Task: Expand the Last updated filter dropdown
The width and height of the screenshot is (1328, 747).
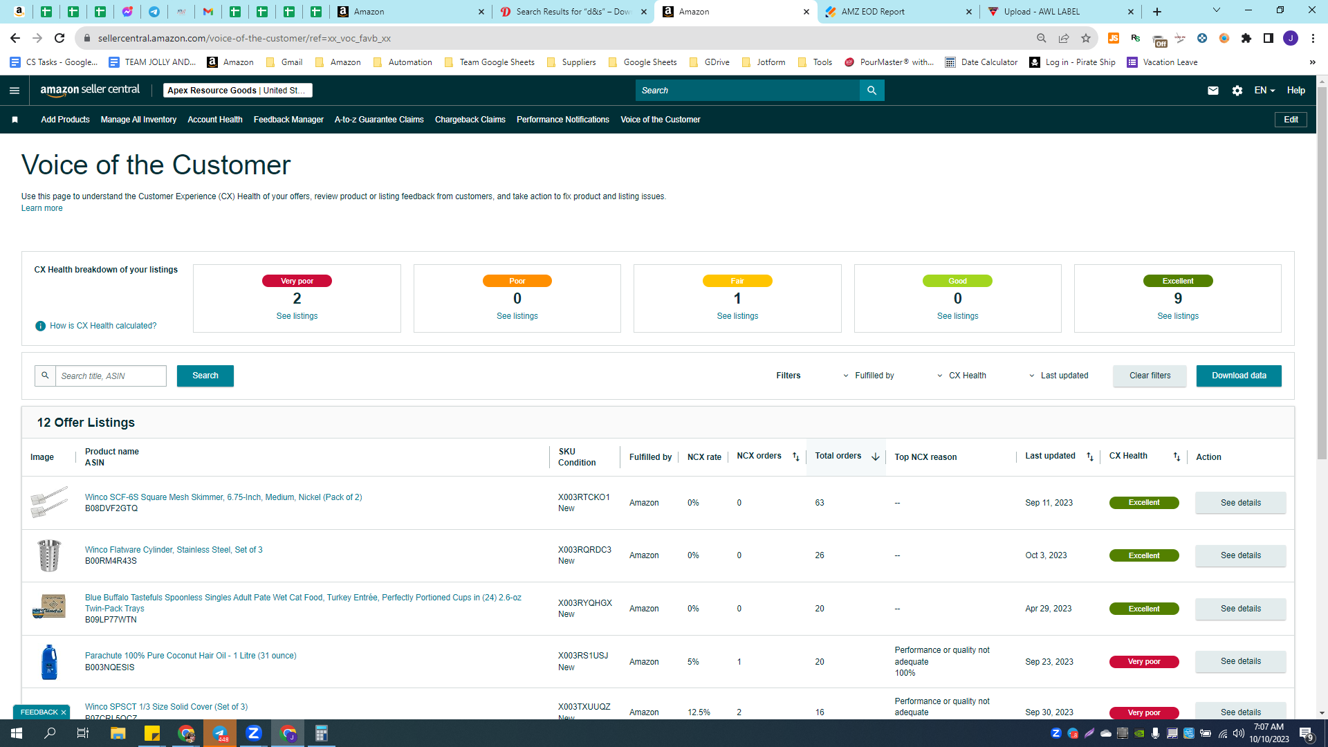Action: pyautogui.click(x=1059, y=376)
